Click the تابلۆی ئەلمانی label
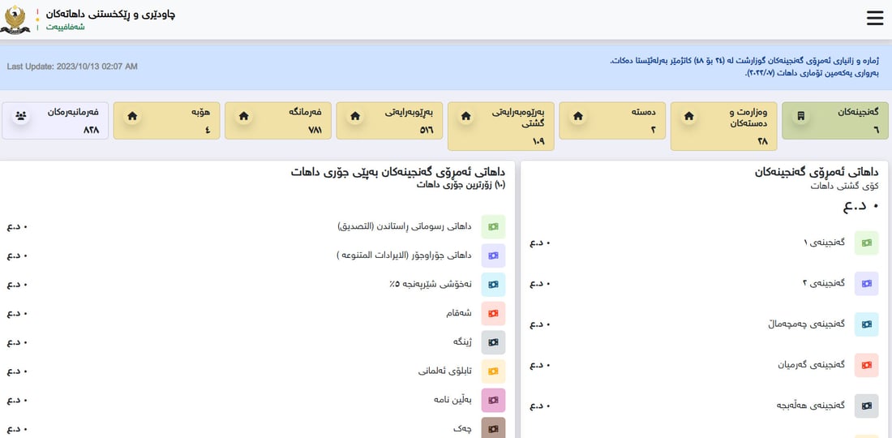Viewport: 892px width, 438px height. [x=445, y=371]
